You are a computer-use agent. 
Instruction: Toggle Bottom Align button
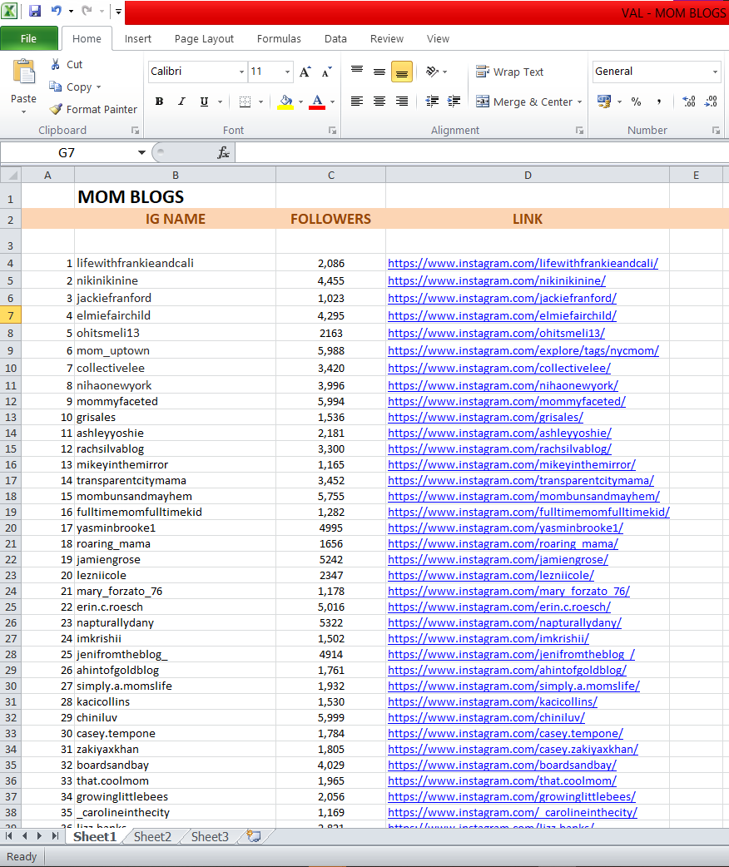[x=402, y=72]
